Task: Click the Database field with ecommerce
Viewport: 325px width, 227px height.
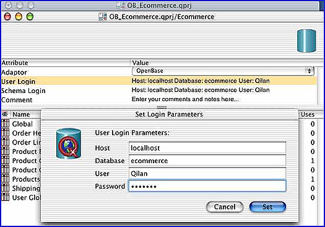Action: pos(207,161)
